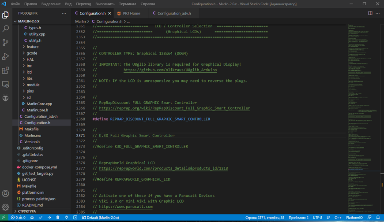The image size is (384, 222).
Task: Open the Extensions view icon
Action: pos(5,70)
